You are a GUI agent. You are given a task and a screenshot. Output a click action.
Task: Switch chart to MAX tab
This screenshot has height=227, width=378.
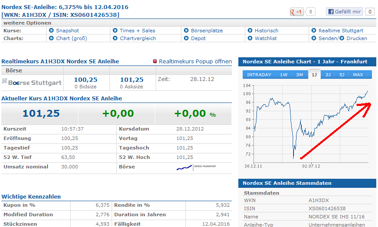click(358, 75)
